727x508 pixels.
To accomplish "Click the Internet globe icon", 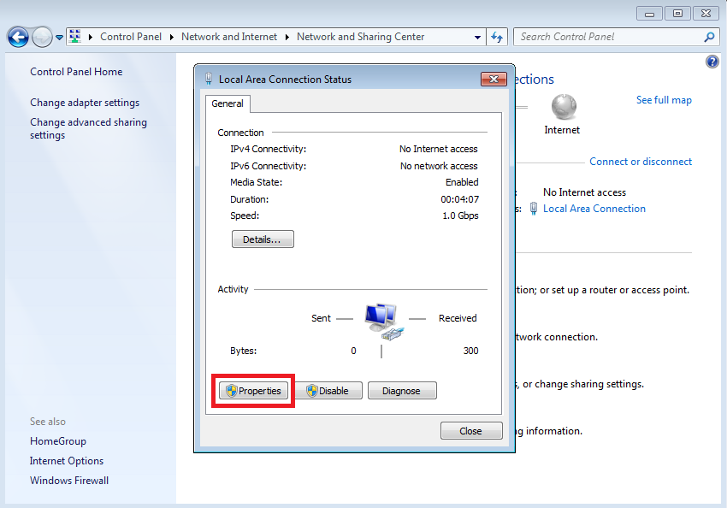I will [564, 107].
